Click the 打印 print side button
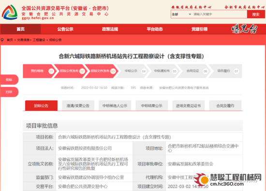The image size is (266, 191). coord(9,92)
